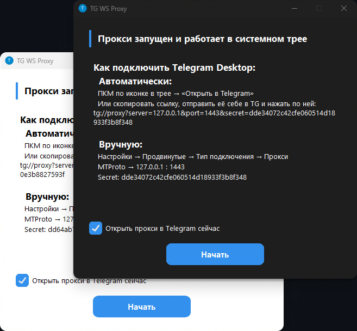Image resolution: width=357 pixels, height=331 pixels.
Task: Click 'Или скопировать ссылку' line in dark window
Action: tap(206, 104)
